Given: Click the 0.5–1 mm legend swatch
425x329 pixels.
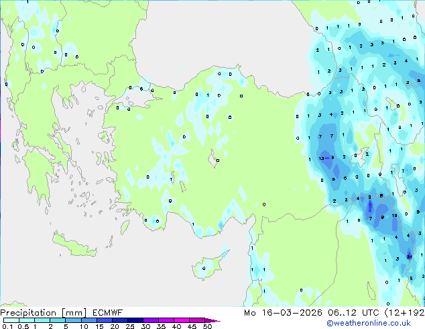Looking at the screenshot, I should [27, 320].
